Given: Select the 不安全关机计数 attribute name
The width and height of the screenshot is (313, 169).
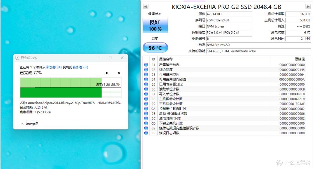Looking at the screenshot, I should click(171, 123).
